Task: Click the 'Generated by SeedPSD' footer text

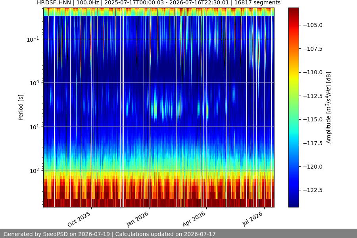Action: 109,234
